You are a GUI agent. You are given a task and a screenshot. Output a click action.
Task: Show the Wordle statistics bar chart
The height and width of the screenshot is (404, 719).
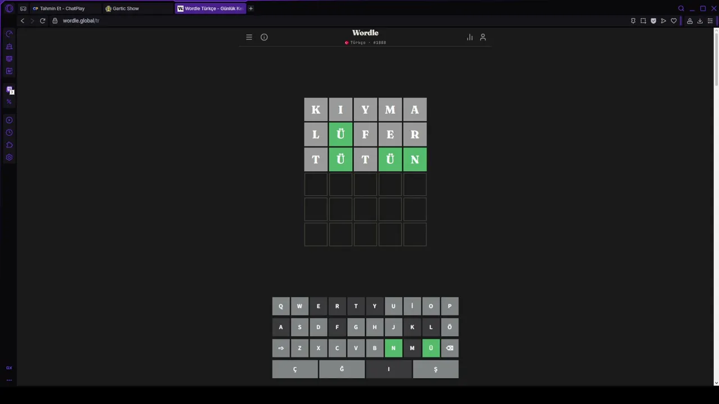click(470, 37)
